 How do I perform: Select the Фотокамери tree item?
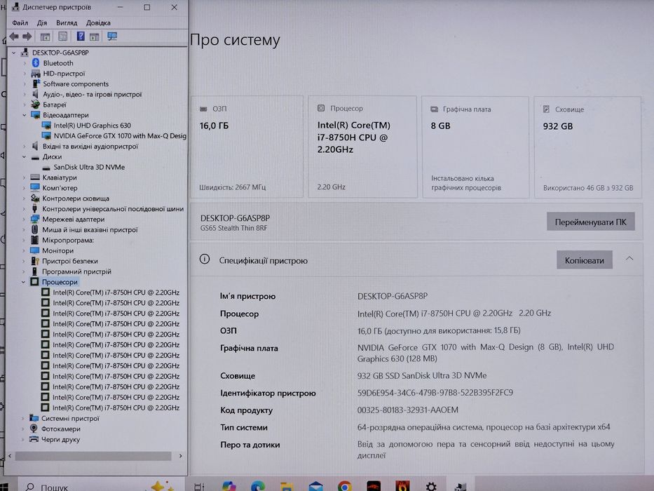coord(60,429)
